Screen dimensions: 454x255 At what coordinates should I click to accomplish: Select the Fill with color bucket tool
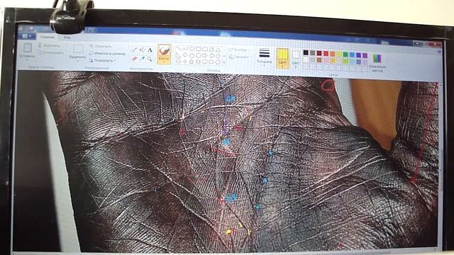coord(142,50)
